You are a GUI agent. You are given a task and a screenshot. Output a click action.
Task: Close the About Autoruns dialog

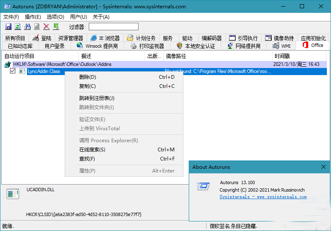tap(324, 167)
